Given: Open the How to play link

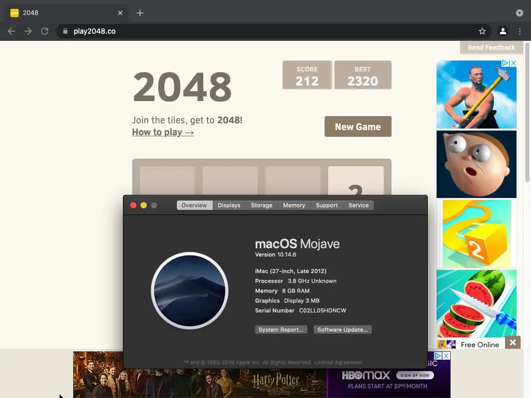Looking at the screenshot, I should pos(163,132).
